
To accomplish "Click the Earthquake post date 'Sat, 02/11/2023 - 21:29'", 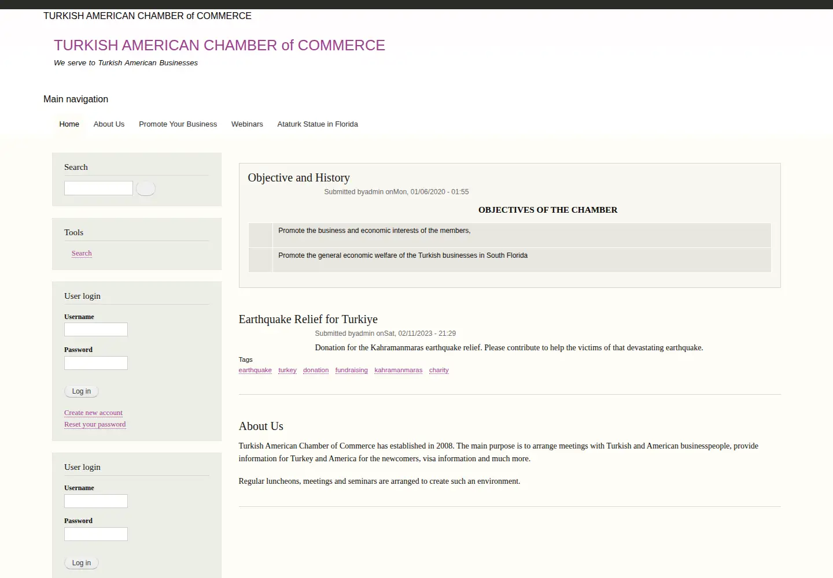I will pos(420,334).
